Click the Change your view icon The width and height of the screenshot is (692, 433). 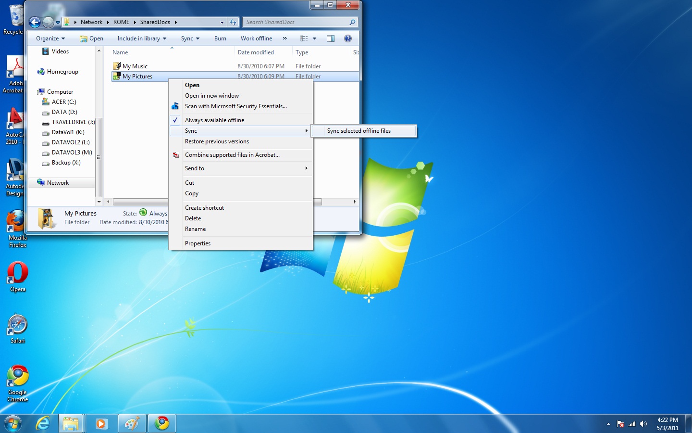point(304,38)
